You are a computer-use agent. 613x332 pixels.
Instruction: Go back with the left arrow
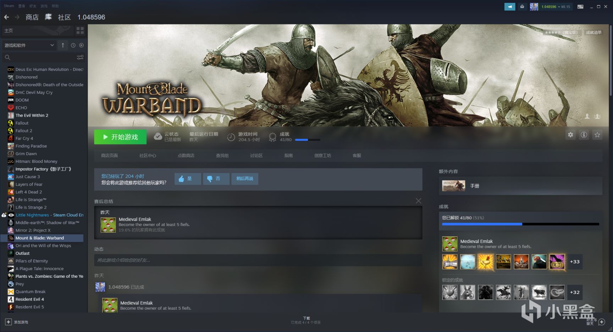tap(6, 17)
